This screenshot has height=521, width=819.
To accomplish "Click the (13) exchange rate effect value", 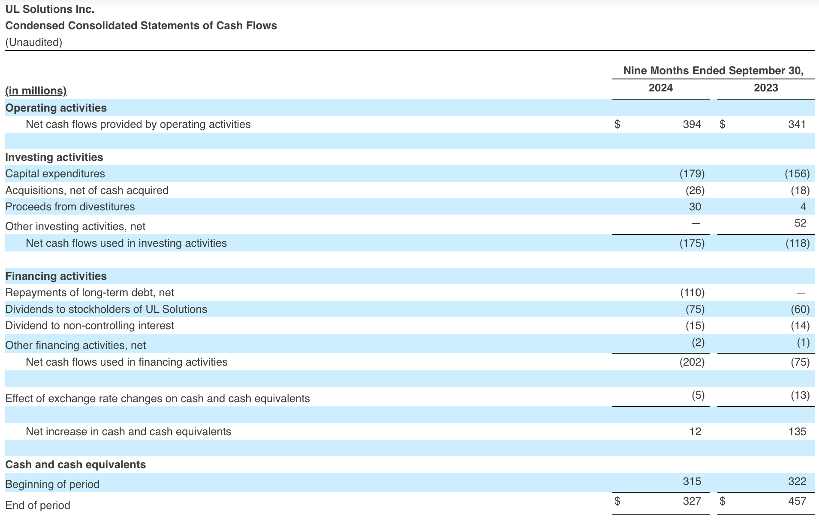I will tap(801, 395).
